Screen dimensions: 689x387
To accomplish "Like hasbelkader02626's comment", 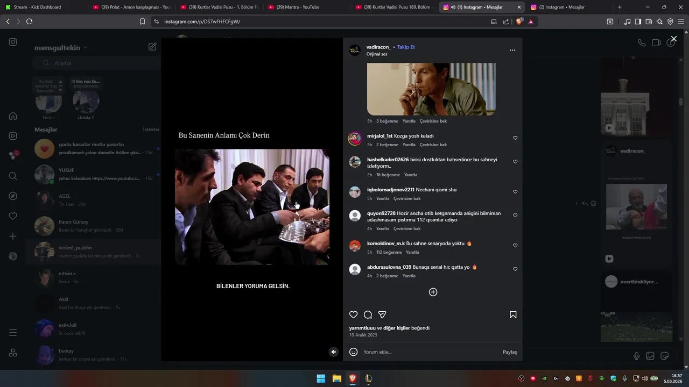I will [x=515, y=162].
